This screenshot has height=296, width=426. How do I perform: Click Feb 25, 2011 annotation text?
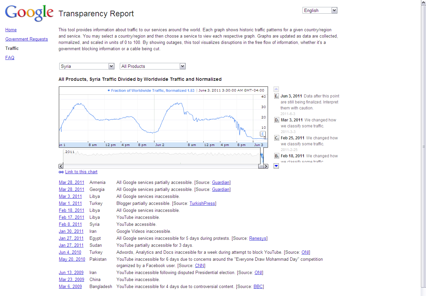coord(309,141)
